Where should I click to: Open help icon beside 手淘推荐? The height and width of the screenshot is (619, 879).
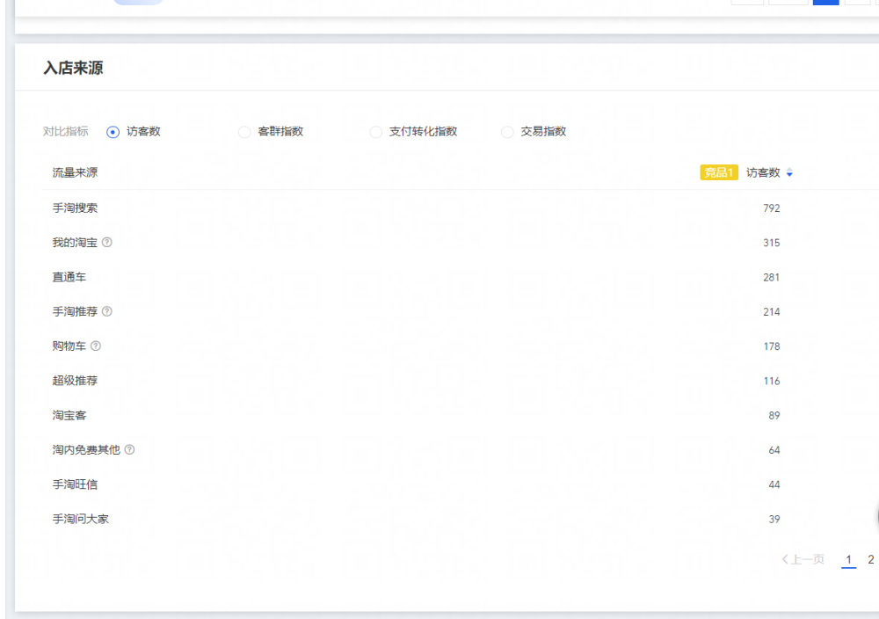point(107,311)
